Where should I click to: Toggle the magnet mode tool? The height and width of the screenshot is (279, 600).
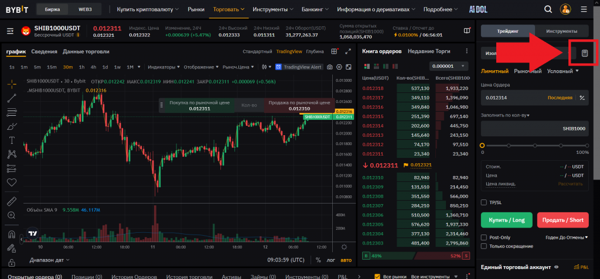pos(12,234)
